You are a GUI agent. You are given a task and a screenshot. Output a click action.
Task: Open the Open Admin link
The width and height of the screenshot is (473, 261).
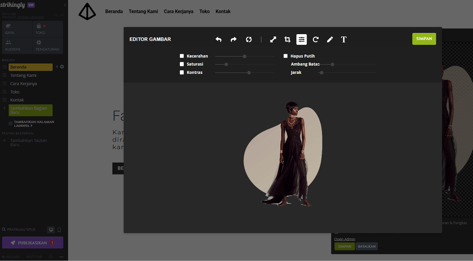tap(345, 239)
